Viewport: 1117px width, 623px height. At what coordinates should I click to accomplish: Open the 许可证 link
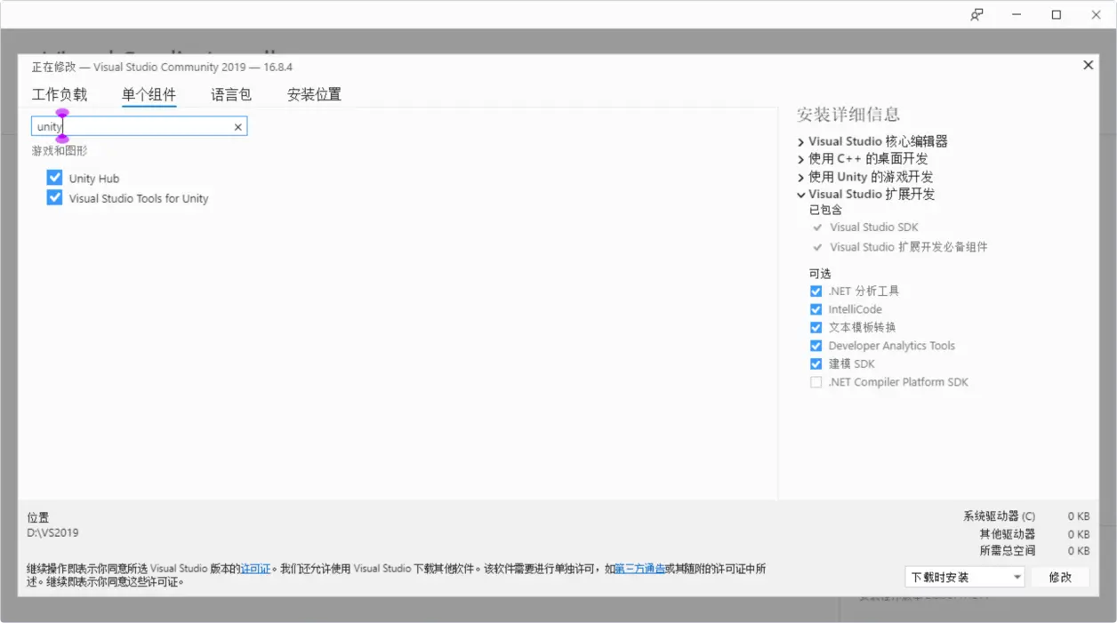click(x=255, y=569)
